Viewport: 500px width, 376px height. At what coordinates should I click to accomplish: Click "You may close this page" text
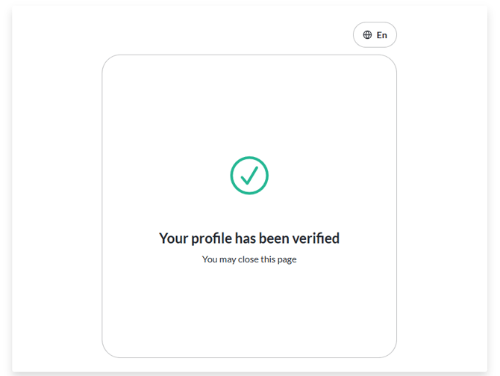point(249,259)
